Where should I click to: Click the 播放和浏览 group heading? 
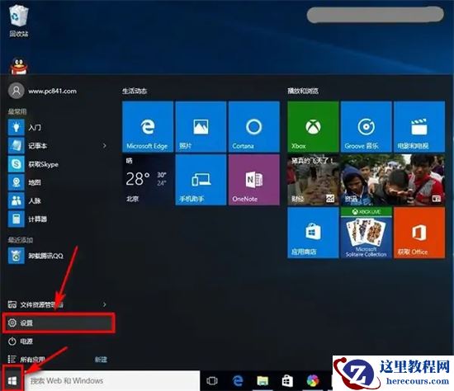(303, 91)
